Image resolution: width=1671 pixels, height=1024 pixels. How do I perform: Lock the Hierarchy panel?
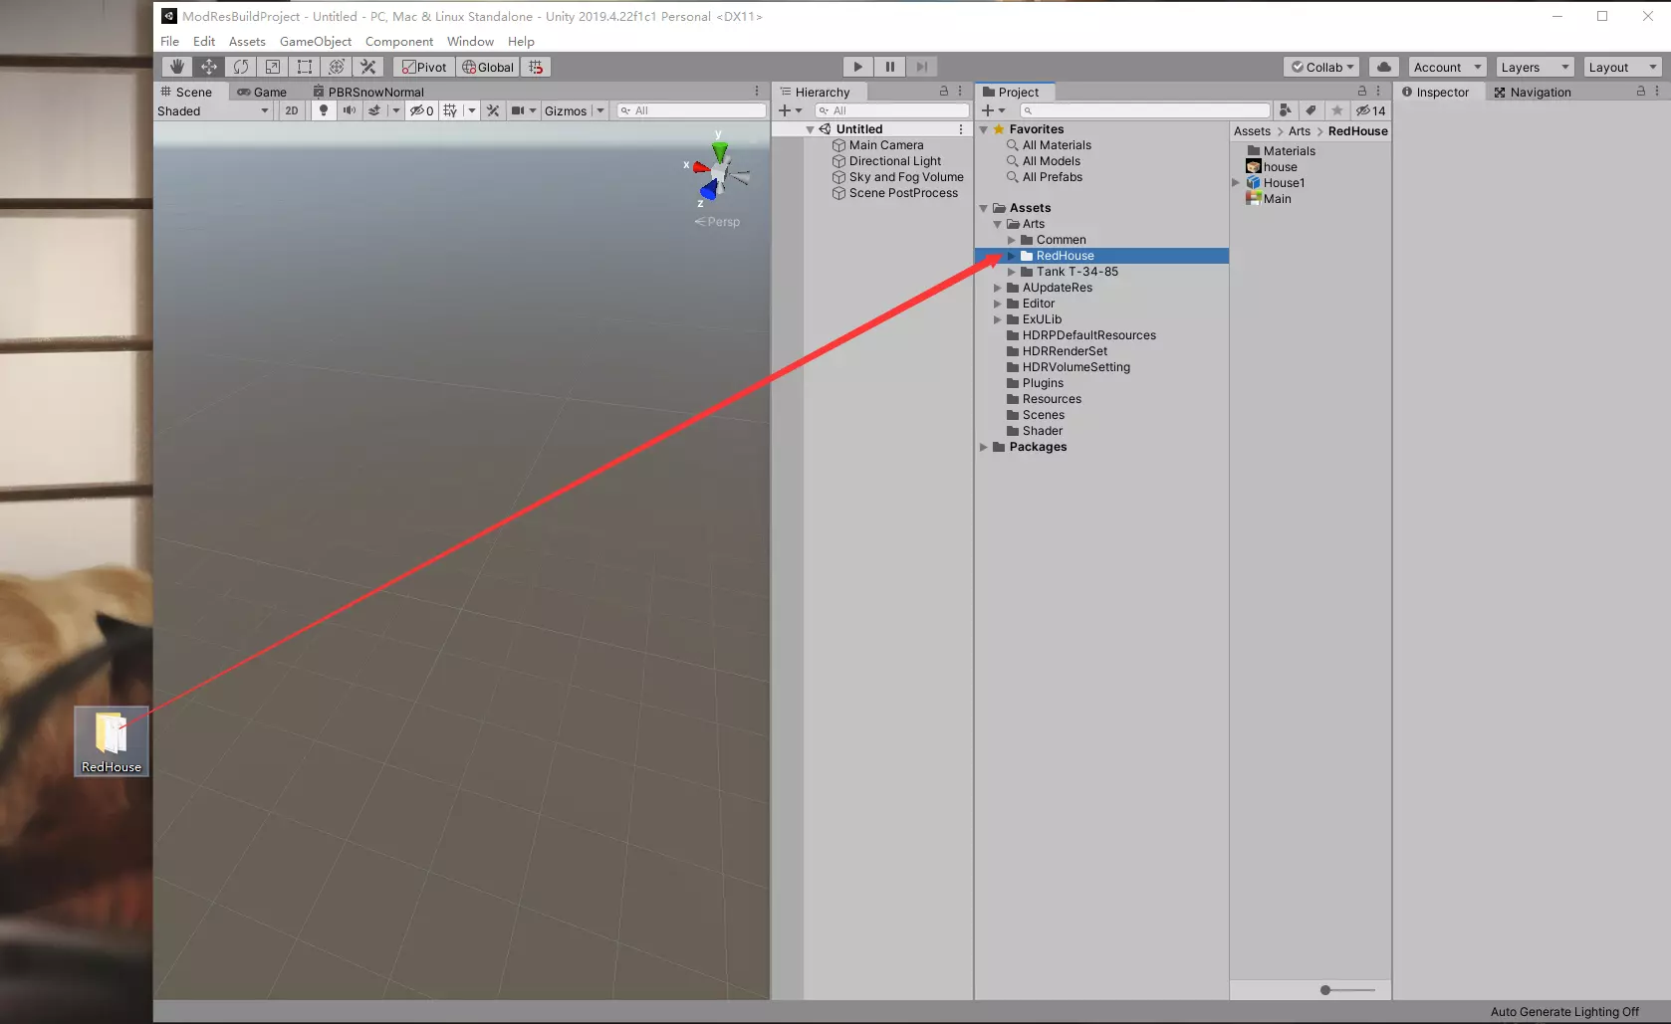[x=944, y=92]
